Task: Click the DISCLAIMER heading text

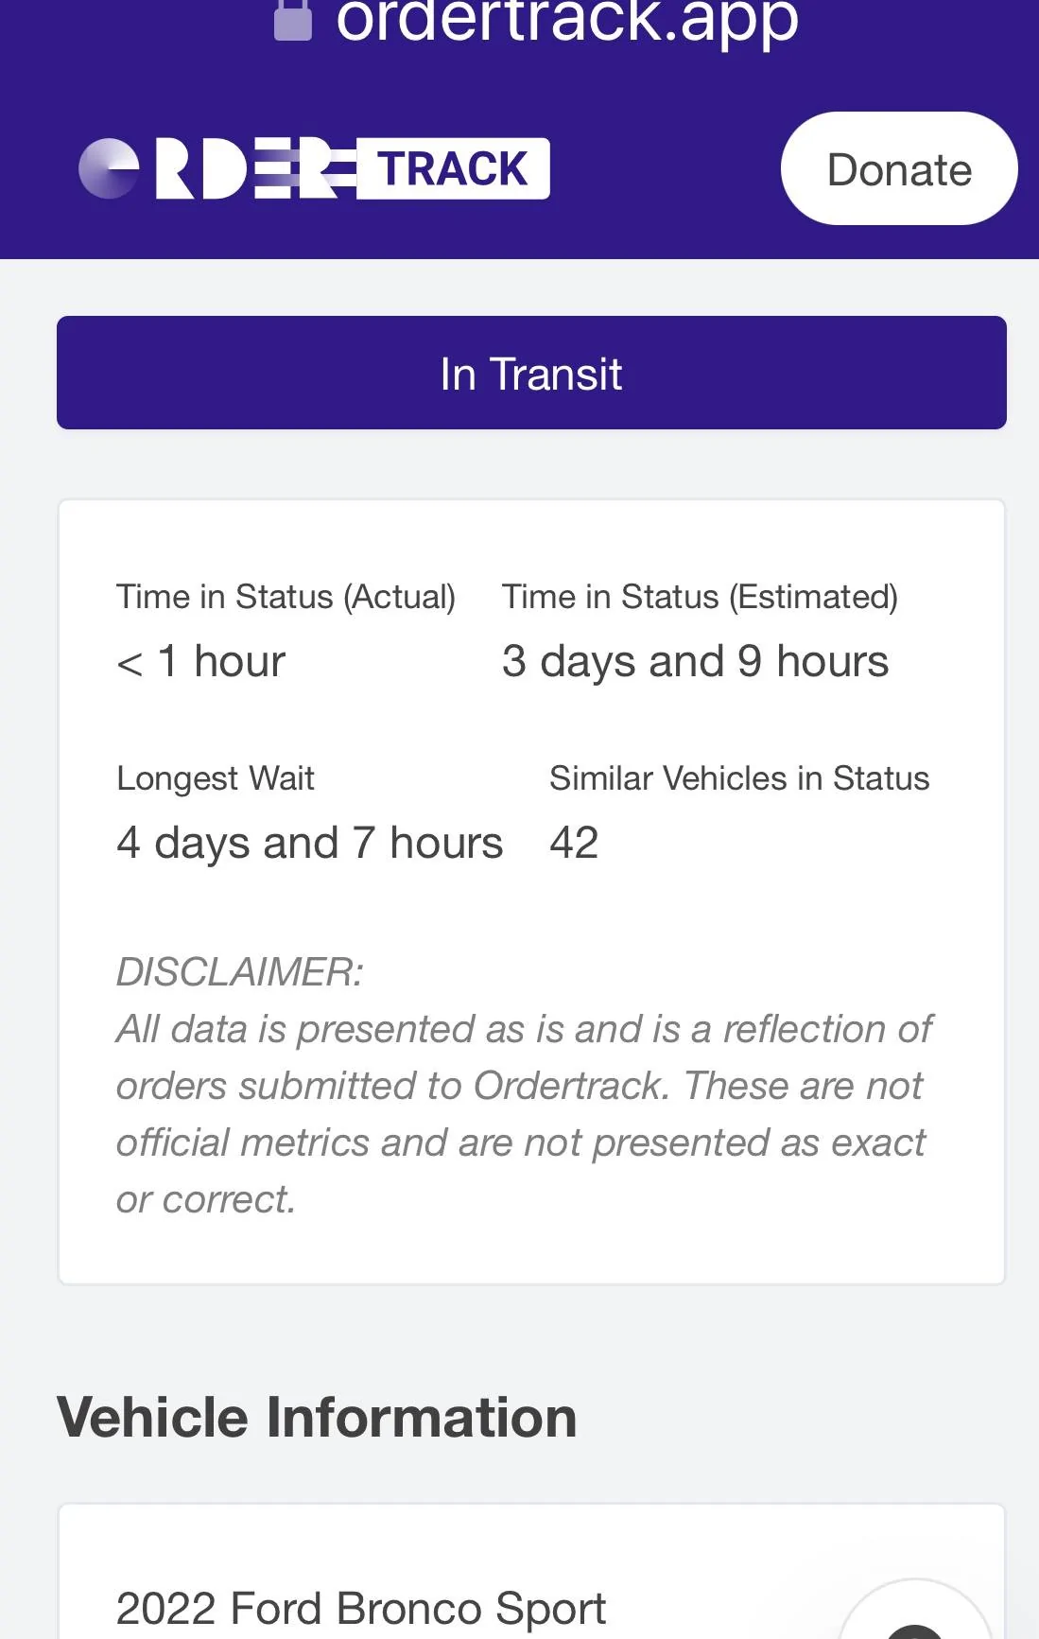Action: (240, 972)
